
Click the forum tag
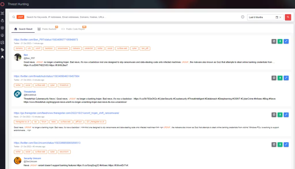click(x=44, y=122)
